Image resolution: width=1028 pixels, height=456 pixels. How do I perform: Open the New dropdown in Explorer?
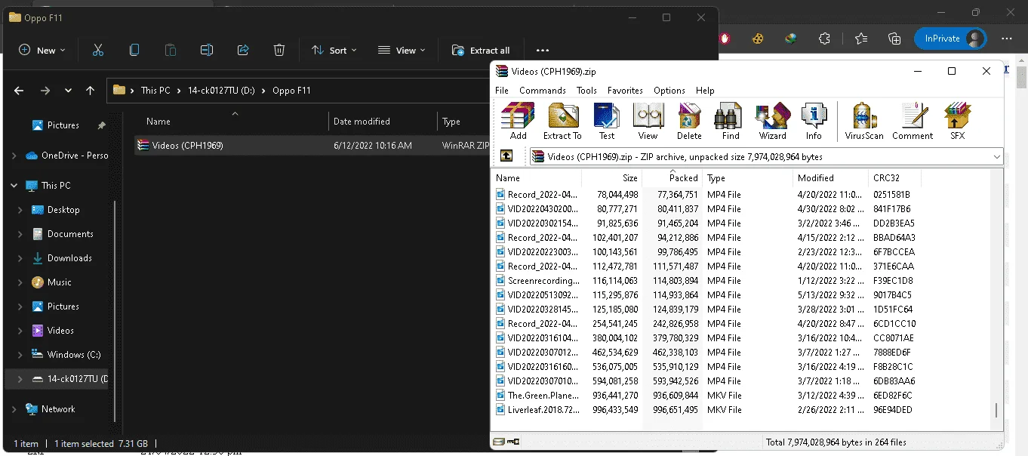pyautogui.click(x=42, y=51)
